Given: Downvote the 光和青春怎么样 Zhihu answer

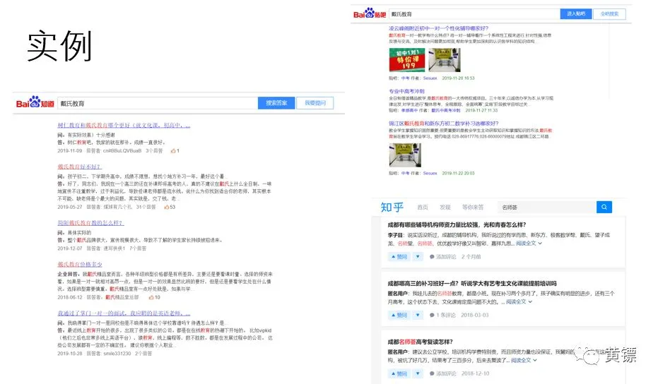Looking at the screenshot, I should click(x=418, y=256).
